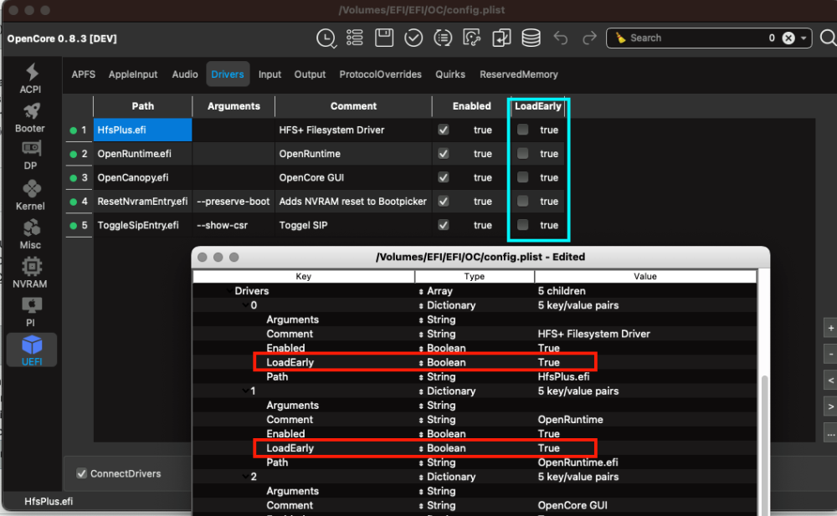
Task: Open the NVRAM chip section
Action: click(30, 273)
